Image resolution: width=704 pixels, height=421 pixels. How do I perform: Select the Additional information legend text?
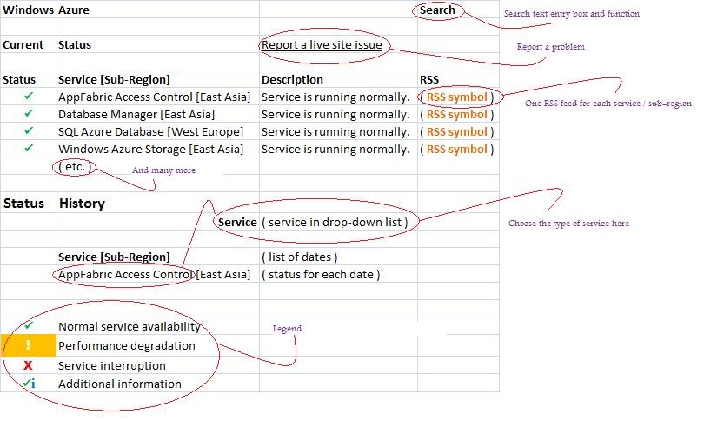[x=120, y=384]
